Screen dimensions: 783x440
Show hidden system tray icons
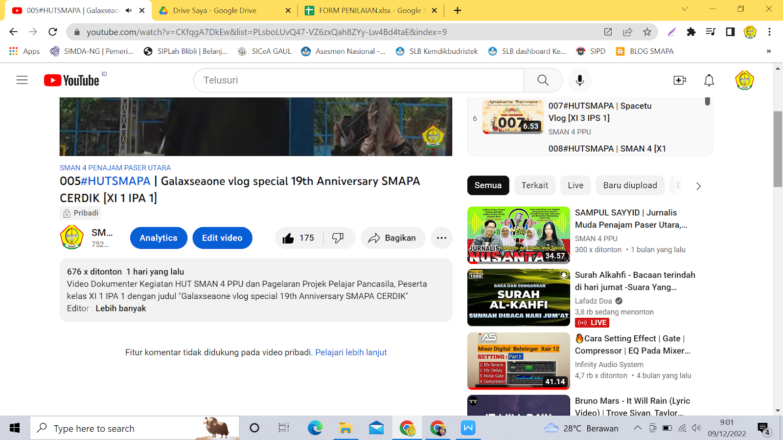[637, 428]
